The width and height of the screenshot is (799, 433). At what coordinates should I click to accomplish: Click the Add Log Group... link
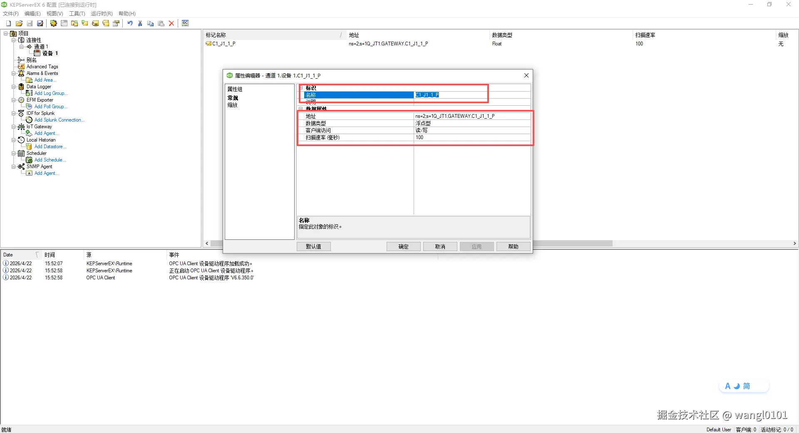pos(51,93)
